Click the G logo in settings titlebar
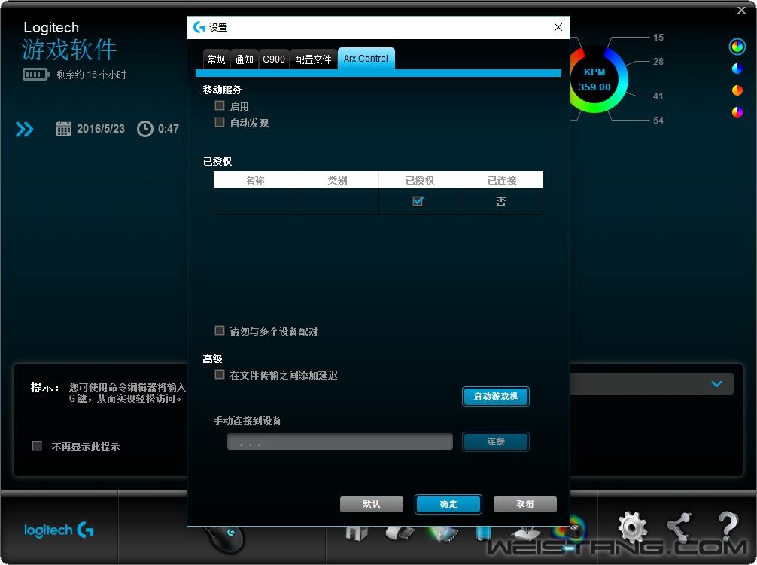757x565 pixels. click(199, 28)
